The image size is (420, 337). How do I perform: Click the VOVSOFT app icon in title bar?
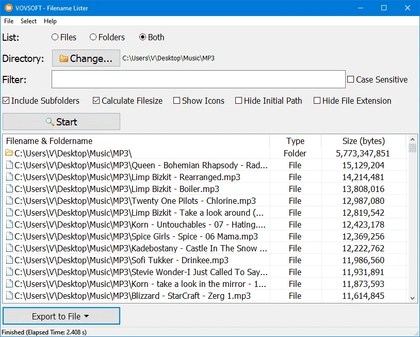coord(9,8)
